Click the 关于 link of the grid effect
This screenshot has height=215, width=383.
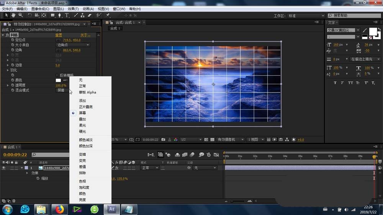[85, 35]
